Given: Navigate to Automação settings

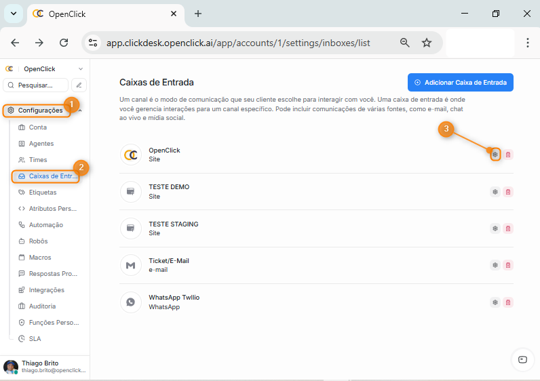Looking at the screenshot, I should (x=45, y=225).
